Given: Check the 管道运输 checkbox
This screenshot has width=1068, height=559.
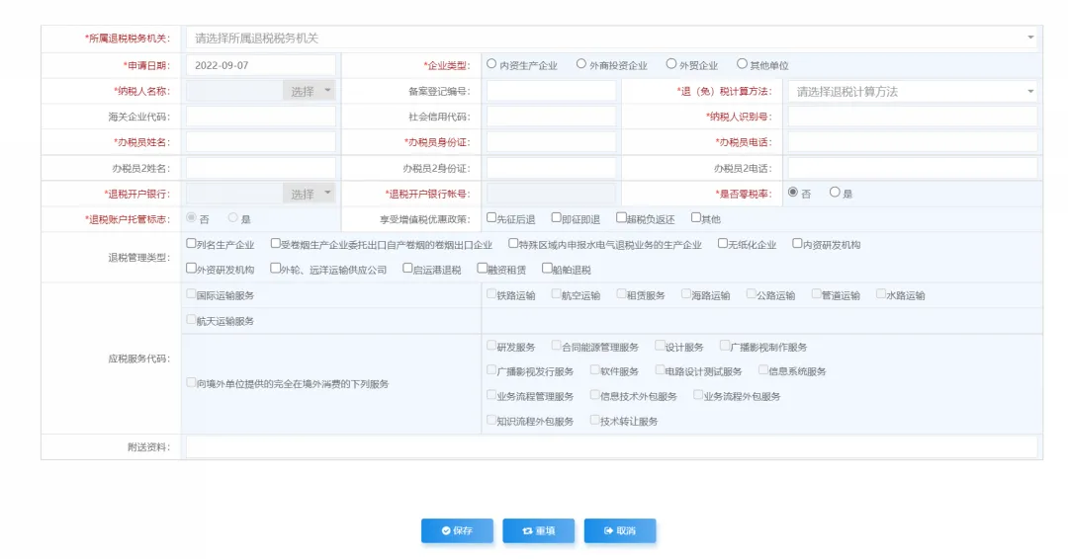Looking at the screenshot, I should [816, 294].
